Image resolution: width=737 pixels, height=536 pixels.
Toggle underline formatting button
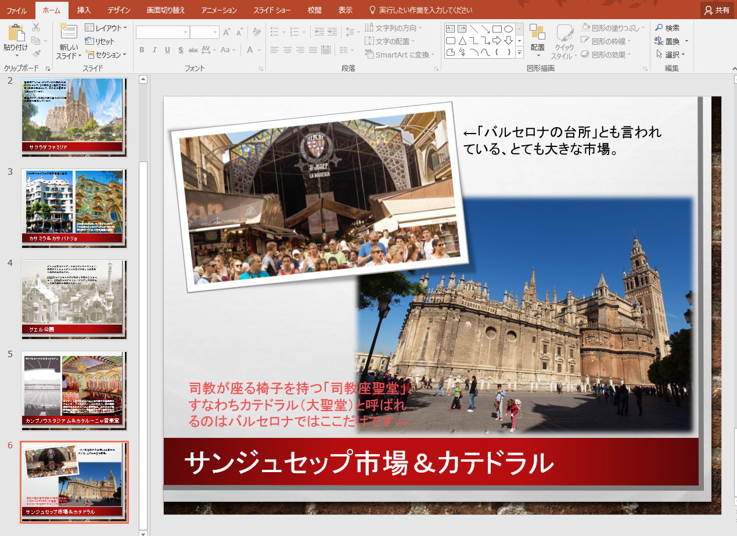[x=167, y=50]
